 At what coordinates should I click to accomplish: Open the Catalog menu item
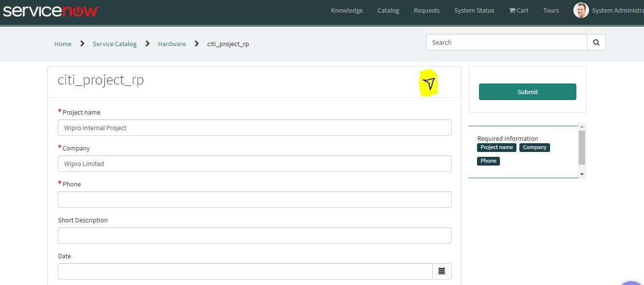click(388, 10)
